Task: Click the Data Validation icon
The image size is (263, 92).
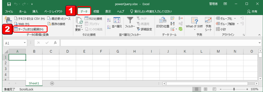Action: pos(173,29)
